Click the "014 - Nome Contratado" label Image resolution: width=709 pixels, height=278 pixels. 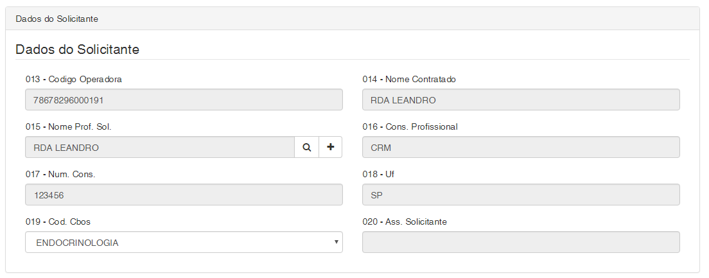[409, 80]
